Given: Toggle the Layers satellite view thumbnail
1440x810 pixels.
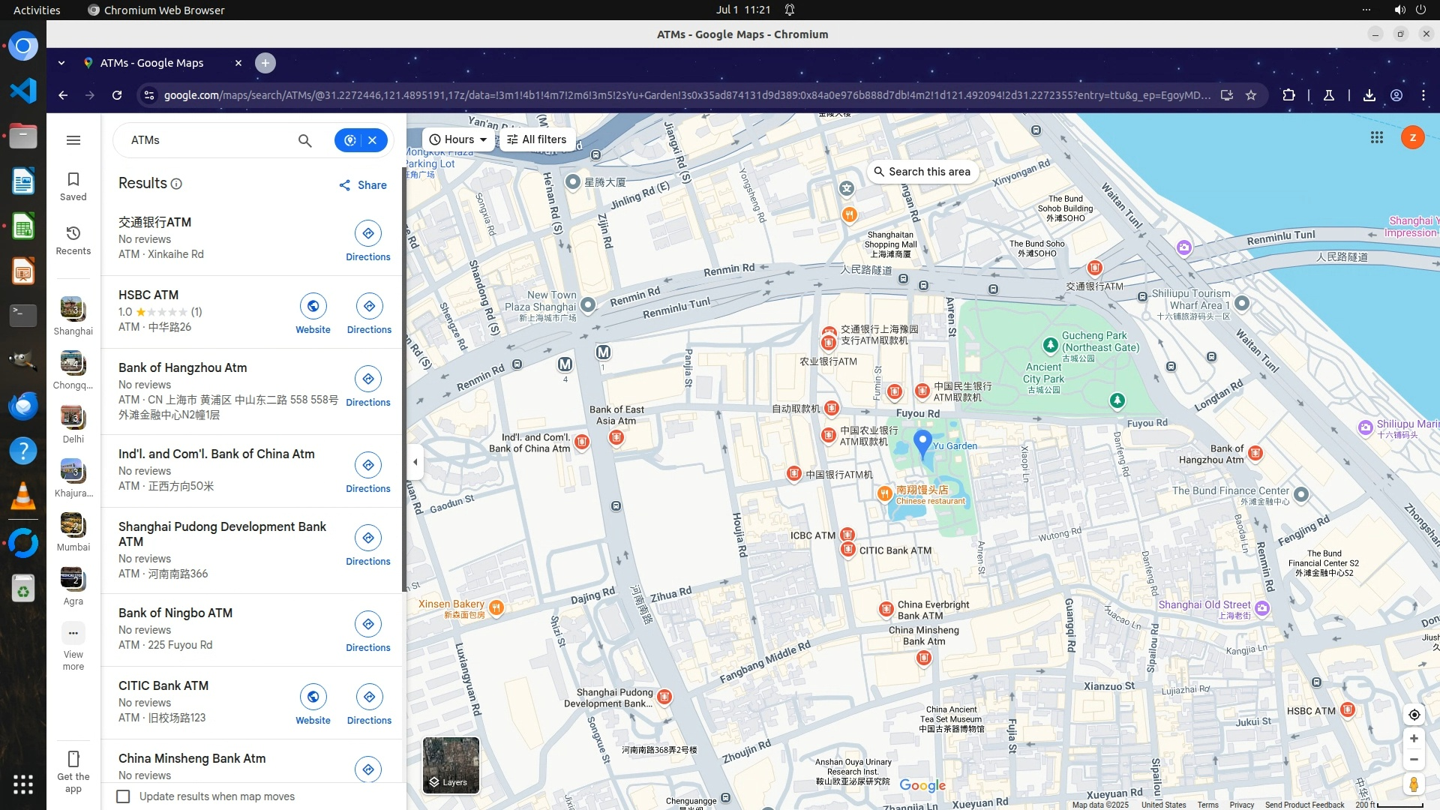Looking at the screenshot, I should (x=451, y=764).
